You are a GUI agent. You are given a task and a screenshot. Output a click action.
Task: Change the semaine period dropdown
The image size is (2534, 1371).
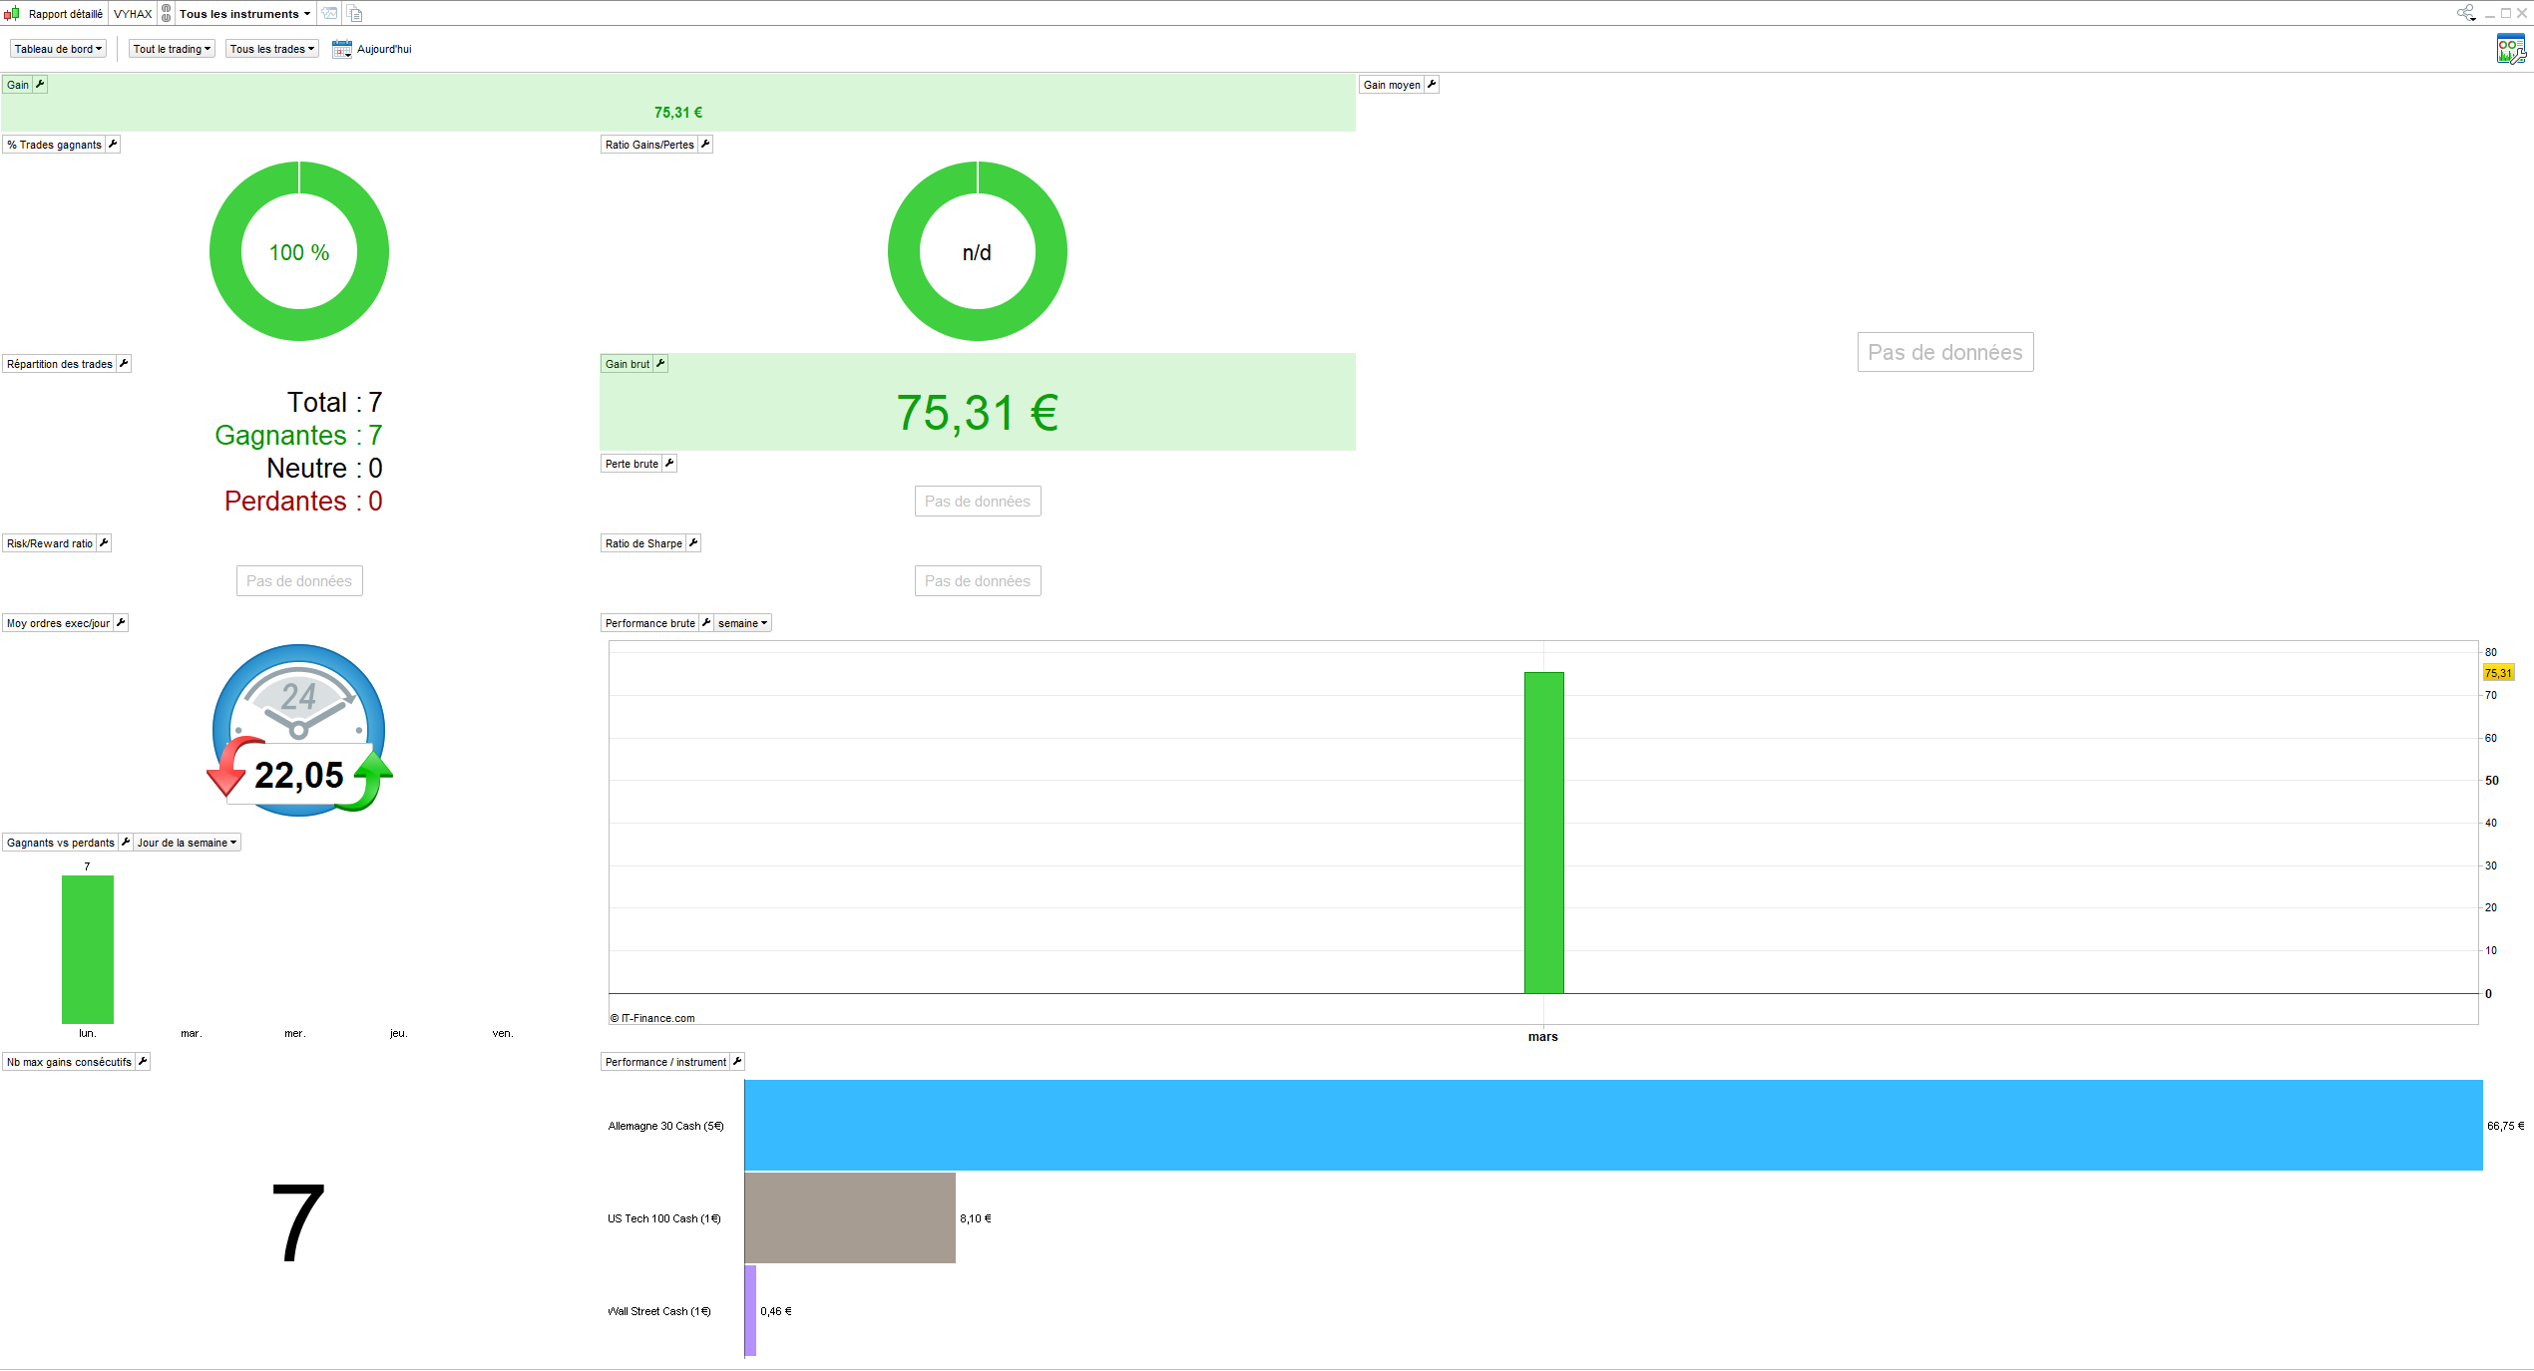(x=742, y=623)
